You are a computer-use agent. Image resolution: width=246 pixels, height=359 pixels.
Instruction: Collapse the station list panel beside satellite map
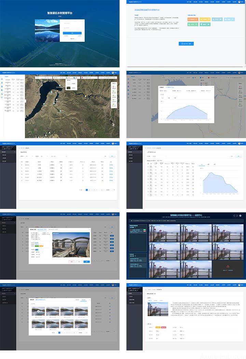(26, 101)
